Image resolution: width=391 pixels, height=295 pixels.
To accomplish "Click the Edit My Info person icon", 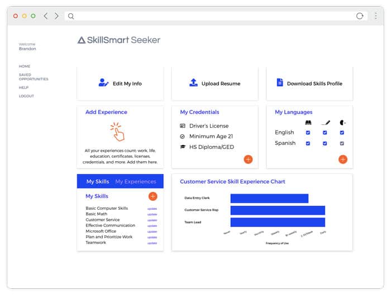I will 103,83.
